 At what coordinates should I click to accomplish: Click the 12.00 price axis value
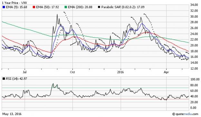tap(194, 68)
